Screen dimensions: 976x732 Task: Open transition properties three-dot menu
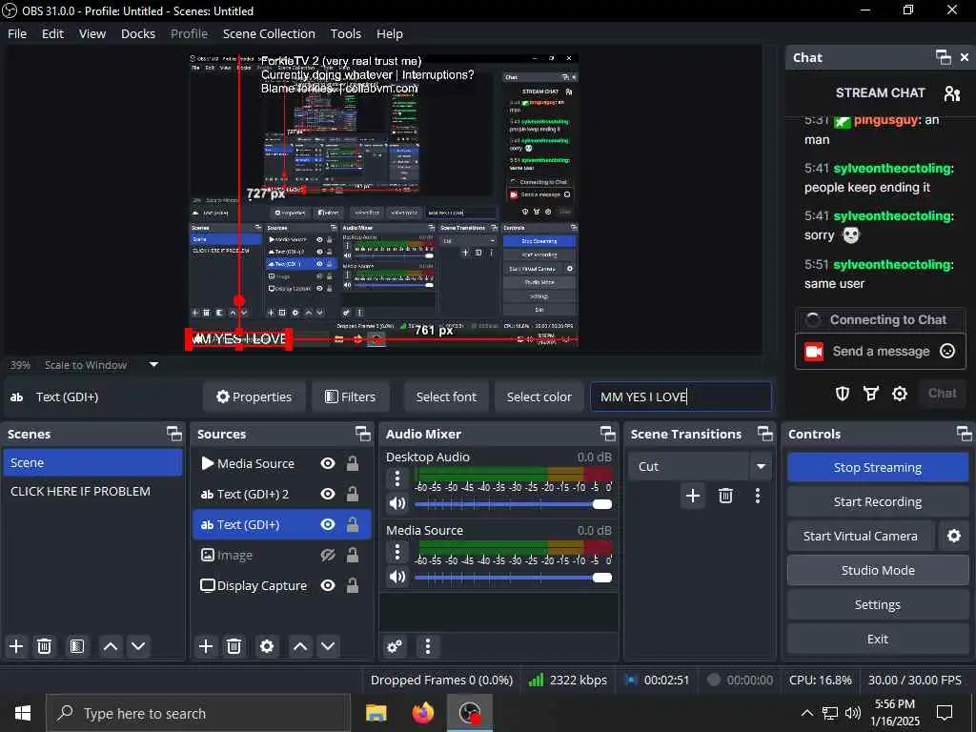click(758, 496)
